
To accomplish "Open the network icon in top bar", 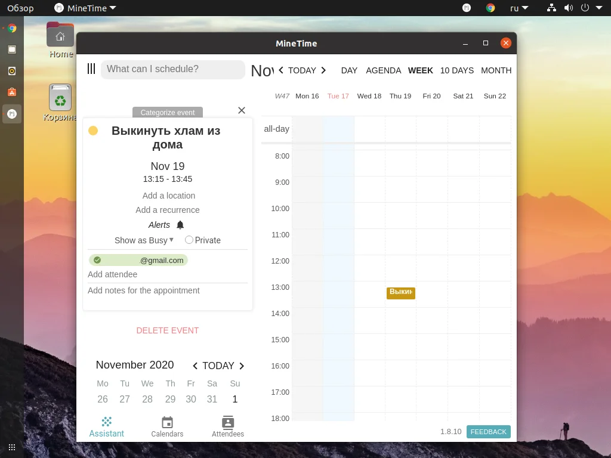I will coord(551,8).
